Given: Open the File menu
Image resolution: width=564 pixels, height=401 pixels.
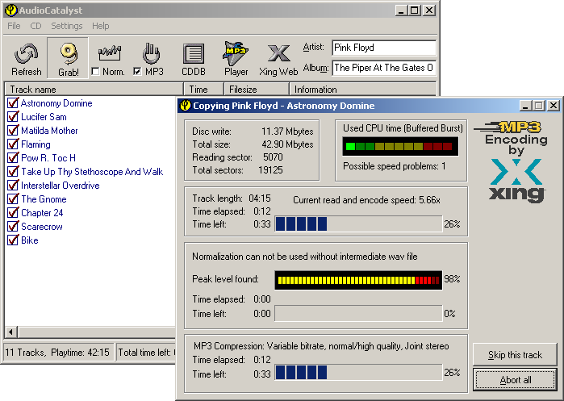Looking at the screenshot, I should (14, 26).
